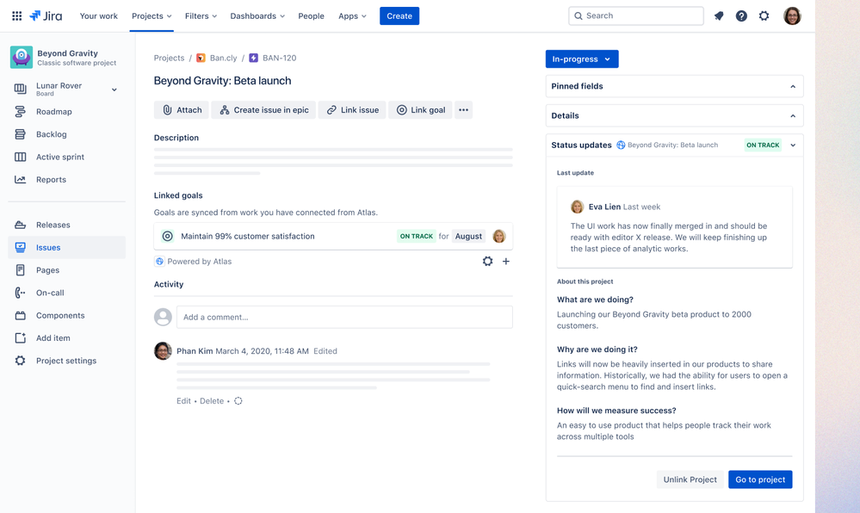The width and height of the screenshot is (860, 513).
Task: Click the Add a comment field
Action: (x=344, y=317)
